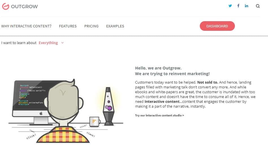
Task: Click the OUTGROW brand name text
Action: [x=24, y=6]
